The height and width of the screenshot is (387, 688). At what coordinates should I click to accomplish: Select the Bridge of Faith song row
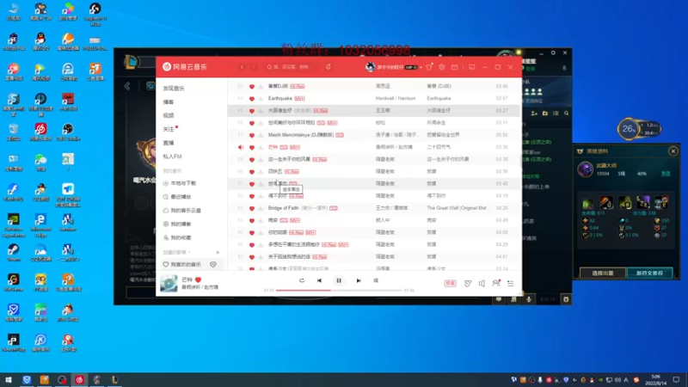coord(374,208)
